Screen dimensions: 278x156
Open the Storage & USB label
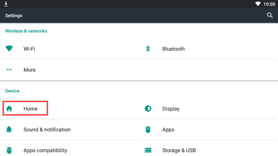click(179, 150)
